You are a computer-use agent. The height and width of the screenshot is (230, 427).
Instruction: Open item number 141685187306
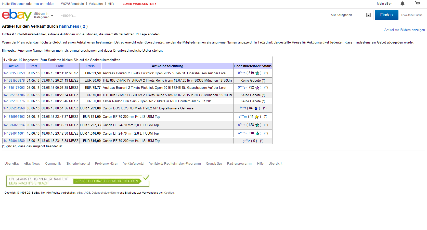coord(14,95)
